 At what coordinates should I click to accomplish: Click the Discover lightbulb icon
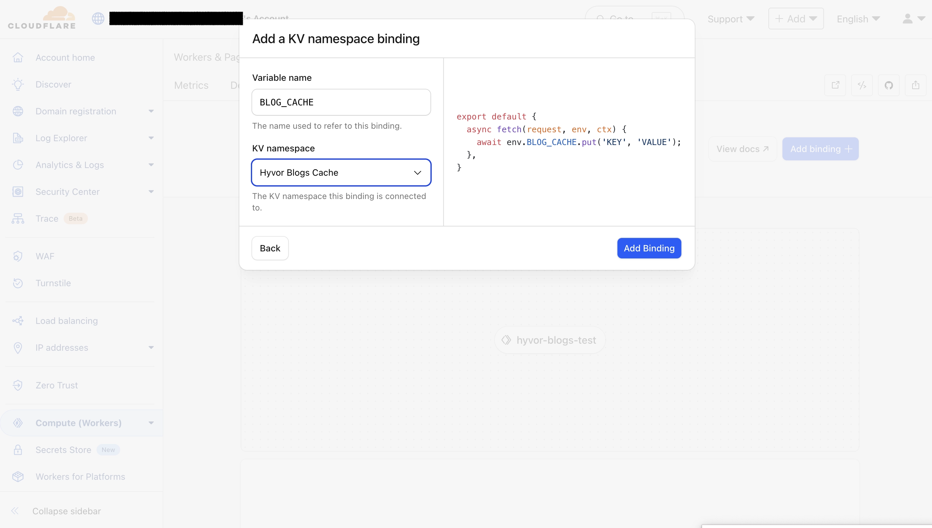[18, 85]
